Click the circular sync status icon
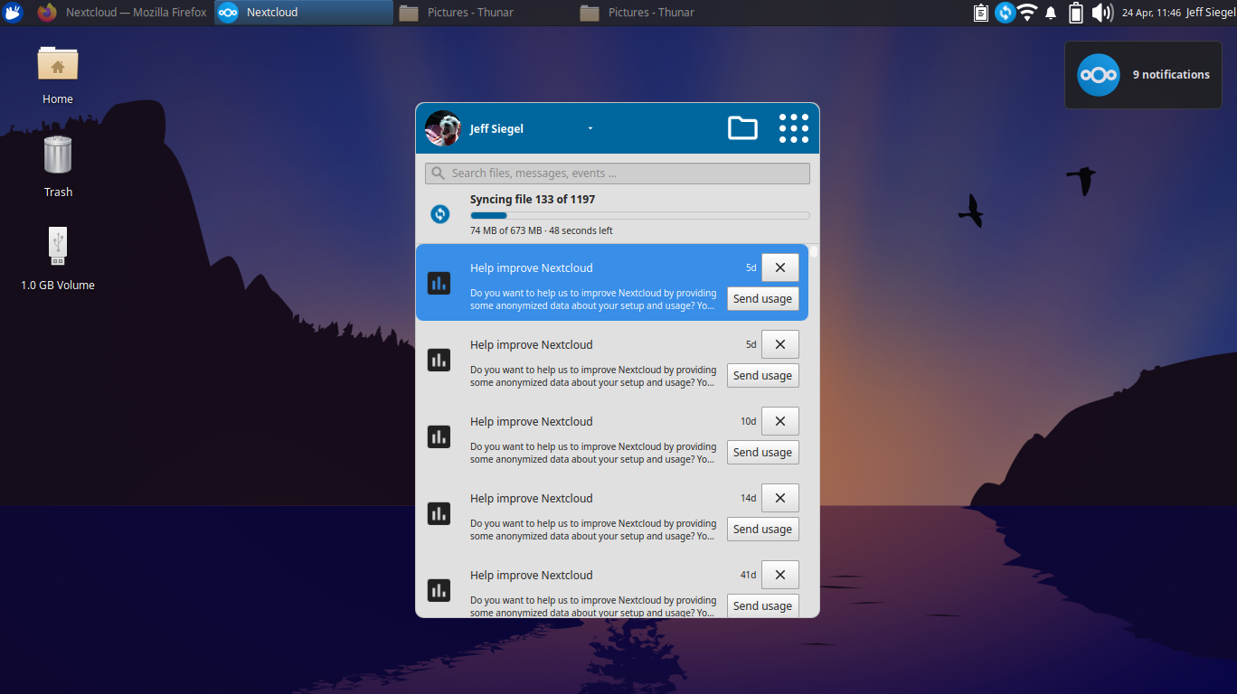The width and height of the screenshot is (1237, 694). pyautogui.click(x=439, y=214)
